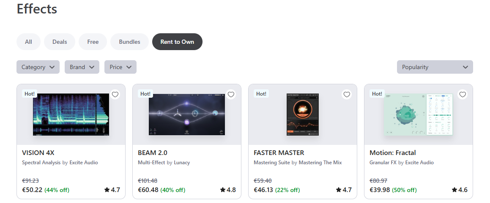Change sorting from Popularity dropdown

tap(435, 67)
